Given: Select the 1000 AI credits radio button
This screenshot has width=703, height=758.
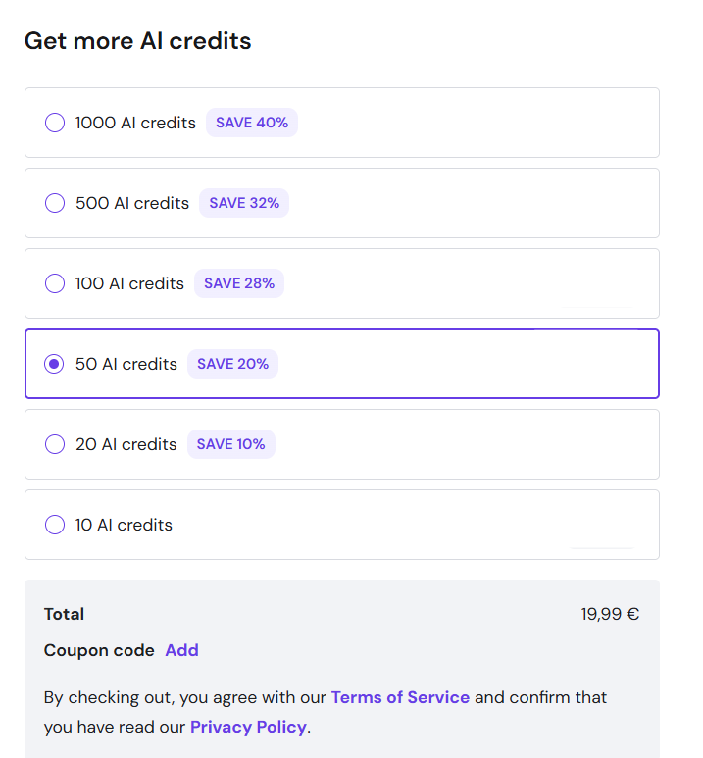Looking at the screenshot, I should (x=55, y=123).
